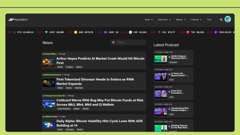Screen dimensions: 240x135
Task: Click From Oil to Innovation podcast thumbnail
Action: pyautogui.click(x=161, y=93)
